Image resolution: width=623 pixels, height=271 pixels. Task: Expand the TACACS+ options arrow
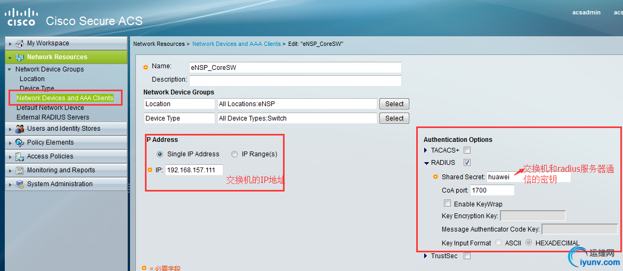[x=426, y=150]
